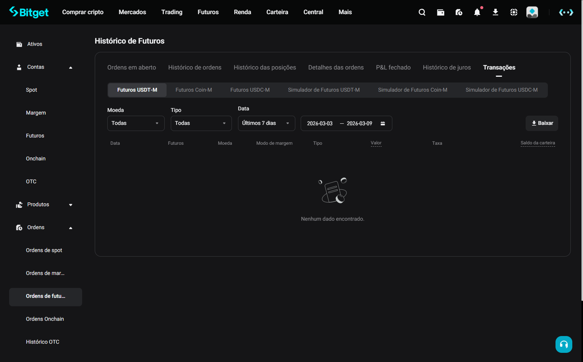Open the Tipo dropdown
Viewport: 583px width, 362px height.
click(201, 123)
